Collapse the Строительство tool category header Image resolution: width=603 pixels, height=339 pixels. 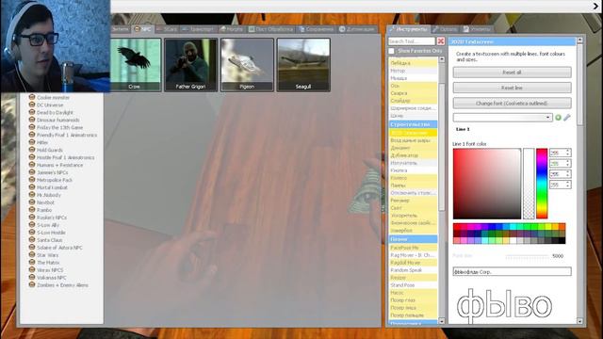click(413, 124)
